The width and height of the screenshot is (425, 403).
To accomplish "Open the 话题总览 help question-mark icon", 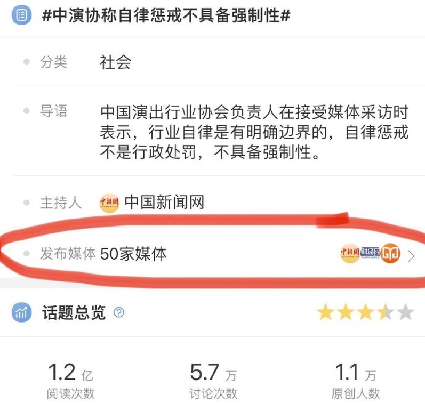I will point(119,312).
